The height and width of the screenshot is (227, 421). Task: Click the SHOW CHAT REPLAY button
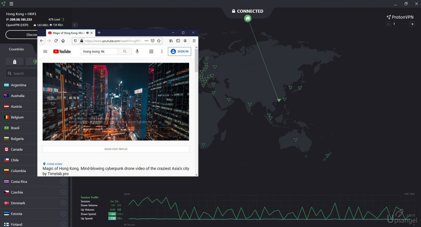coord(116,149)
